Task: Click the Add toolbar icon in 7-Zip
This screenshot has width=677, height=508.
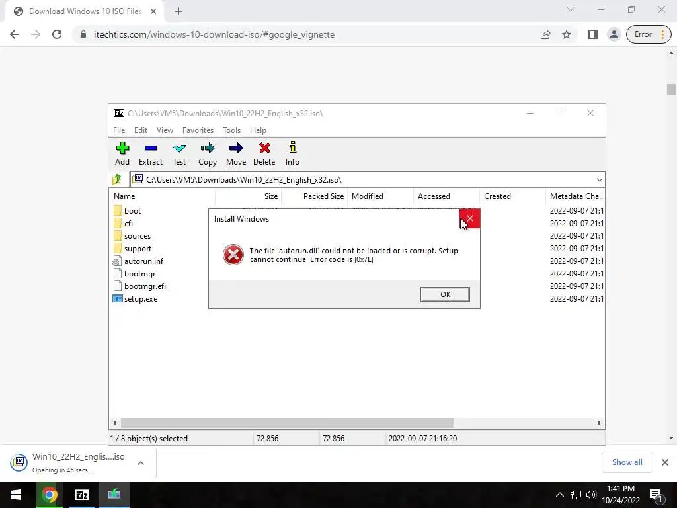Action: click(x=122, y=153)
